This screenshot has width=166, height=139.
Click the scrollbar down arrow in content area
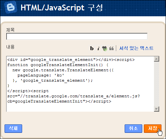point(157,109)
